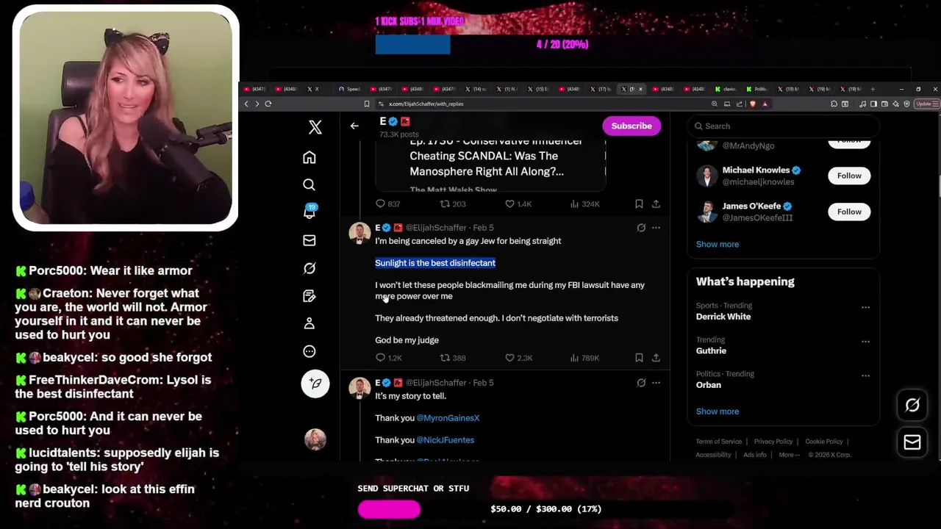Open Guthrie trending topic
The image size is (941, 529).
click(x=711, y=351)
